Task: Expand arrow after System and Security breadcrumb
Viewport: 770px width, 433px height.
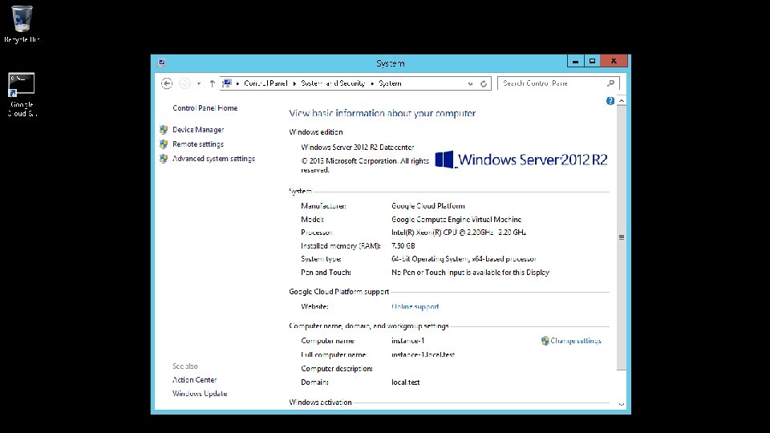Action: pyautogui.click(x=372, y=83)
